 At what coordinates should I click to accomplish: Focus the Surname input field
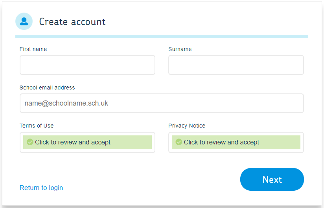click(x=236, y=65)
